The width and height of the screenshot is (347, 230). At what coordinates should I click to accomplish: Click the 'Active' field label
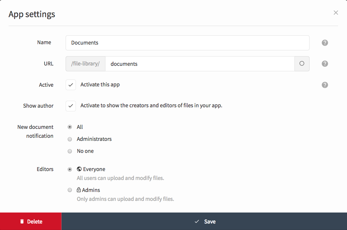(x=46, y=85)
